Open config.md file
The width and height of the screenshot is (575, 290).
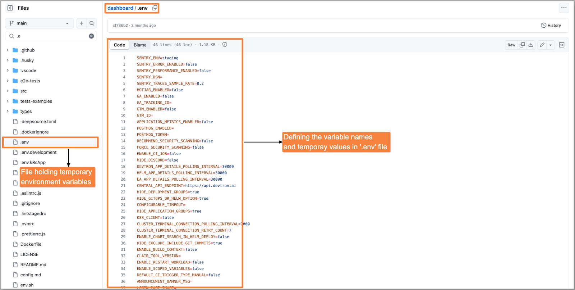tap(31, 275)
